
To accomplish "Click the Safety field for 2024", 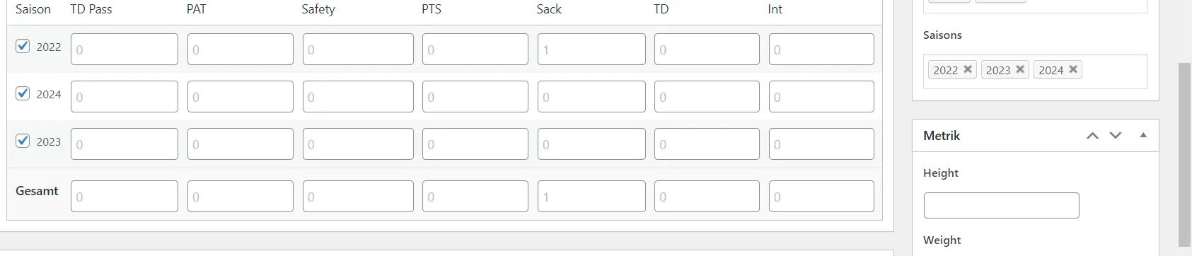I will 358,97.
